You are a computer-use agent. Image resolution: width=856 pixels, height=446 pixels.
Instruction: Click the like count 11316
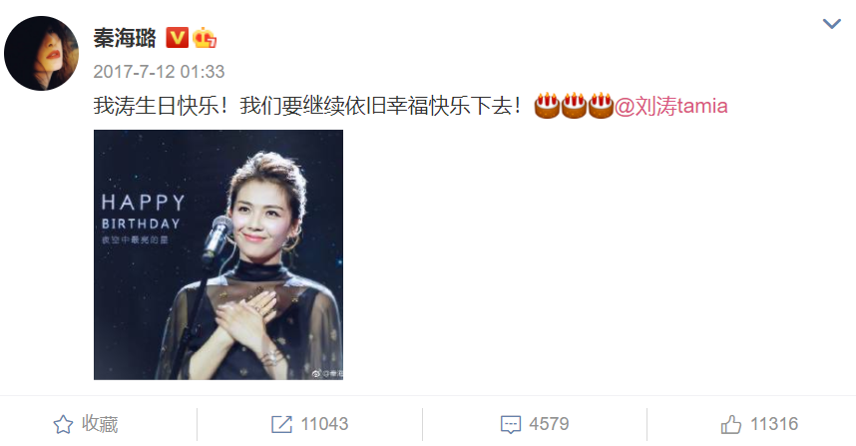[774, 424]
